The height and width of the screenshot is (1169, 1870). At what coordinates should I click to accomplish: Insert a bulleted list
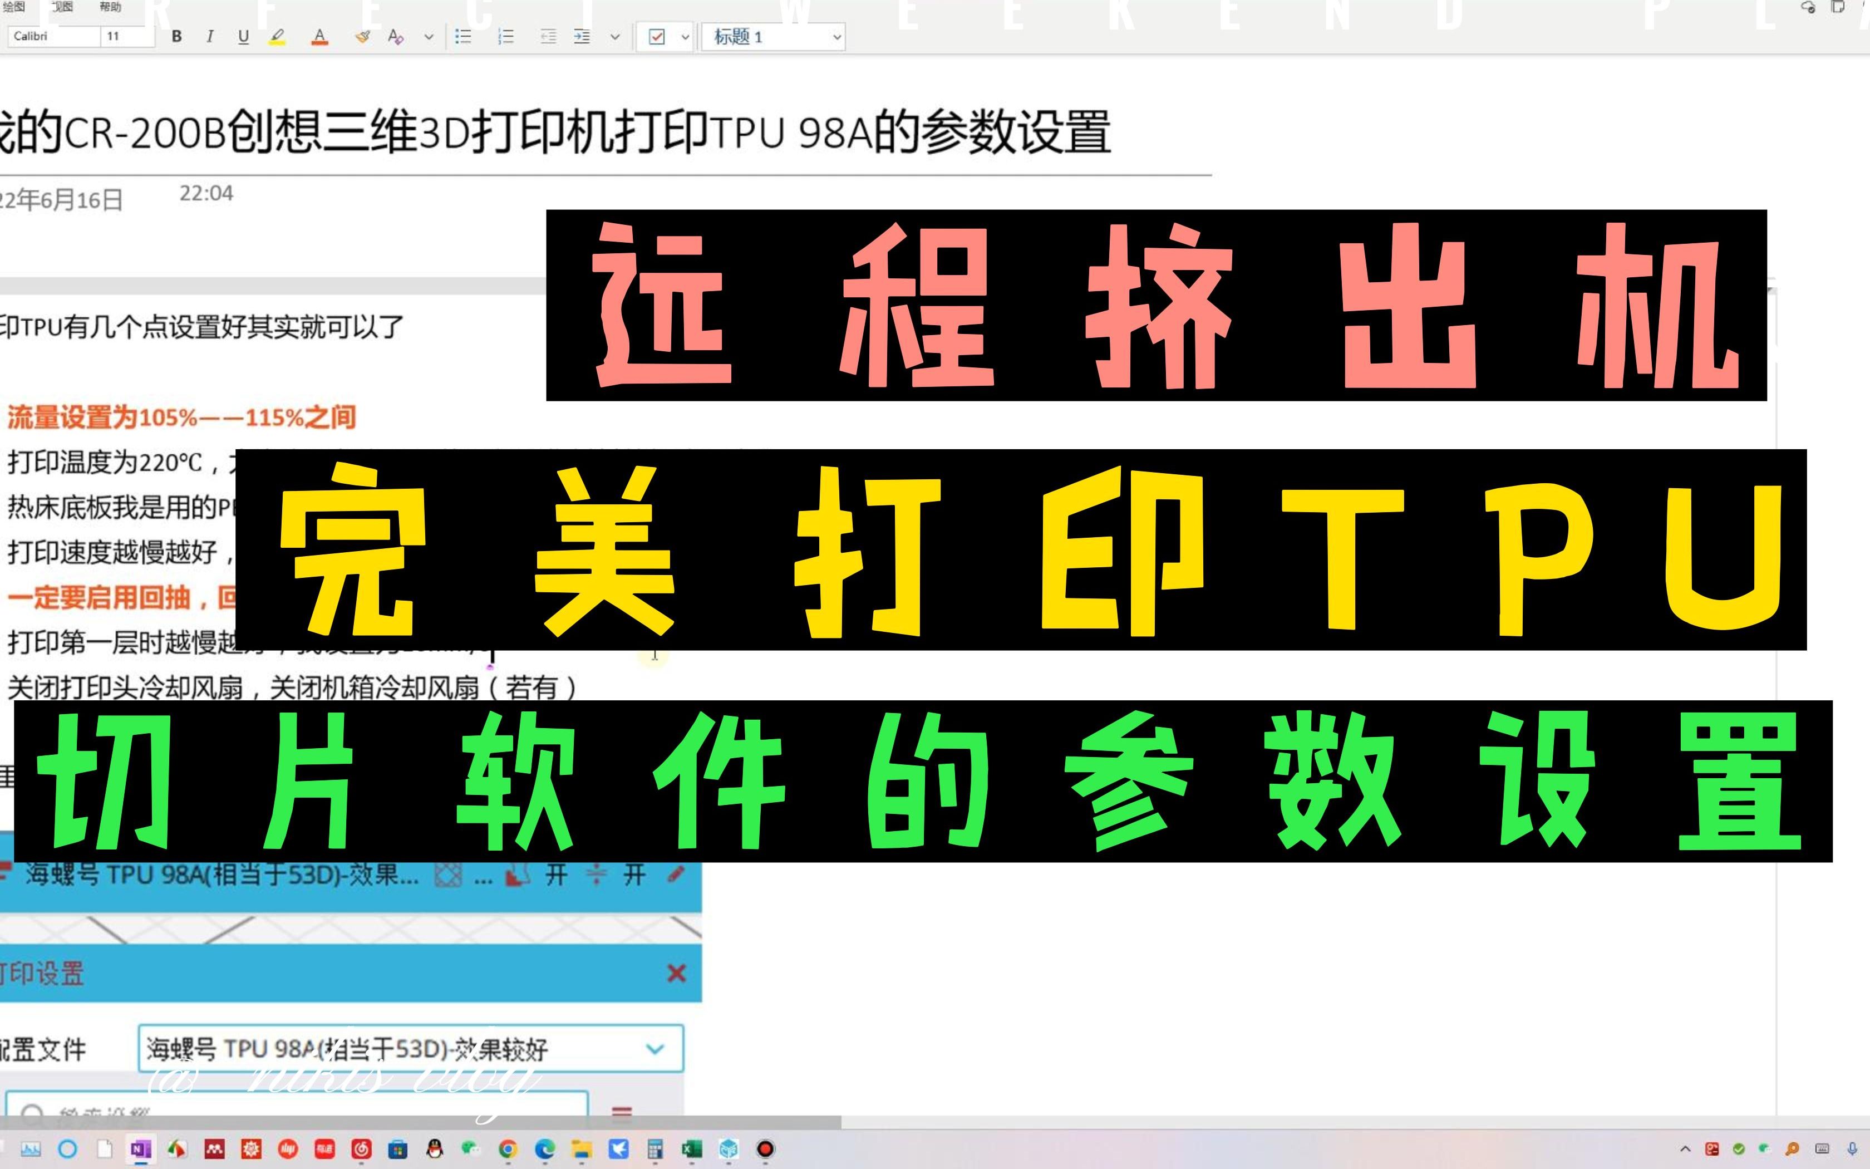click(463, 36)
